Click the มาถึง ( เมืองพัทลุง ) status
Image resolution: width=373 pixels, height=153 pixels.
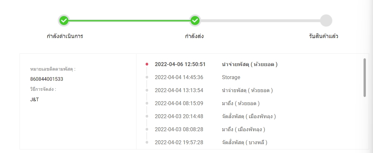point(243,129)
